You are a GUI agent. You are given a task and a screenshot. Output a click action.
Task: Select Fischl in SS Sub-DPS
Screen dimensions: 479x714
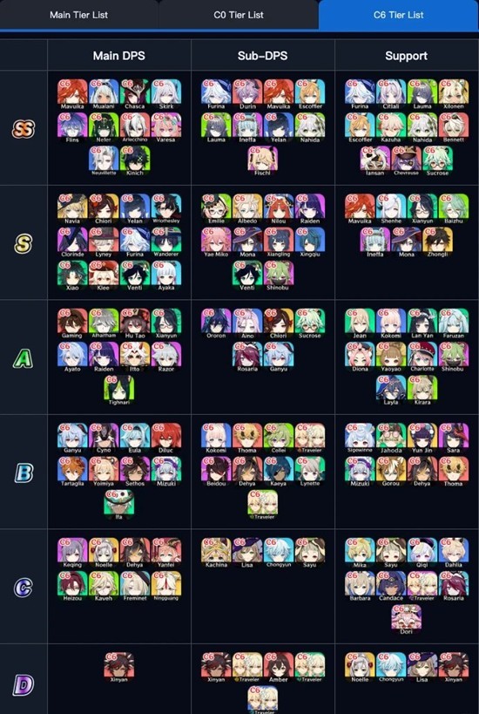tap(263, 160)
